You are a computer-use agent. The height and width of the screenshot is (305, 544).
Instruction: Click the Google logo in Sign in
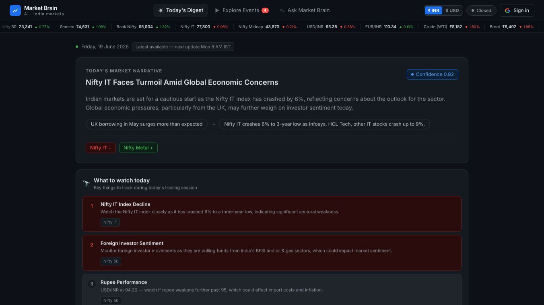(507, 10)
